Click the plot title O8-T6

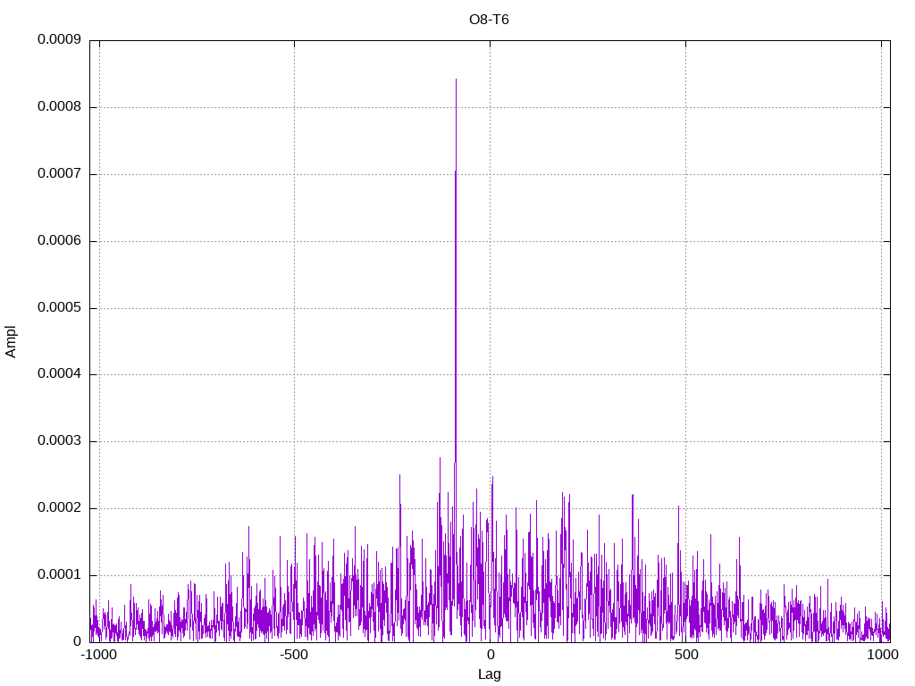(x=489, y=20)
